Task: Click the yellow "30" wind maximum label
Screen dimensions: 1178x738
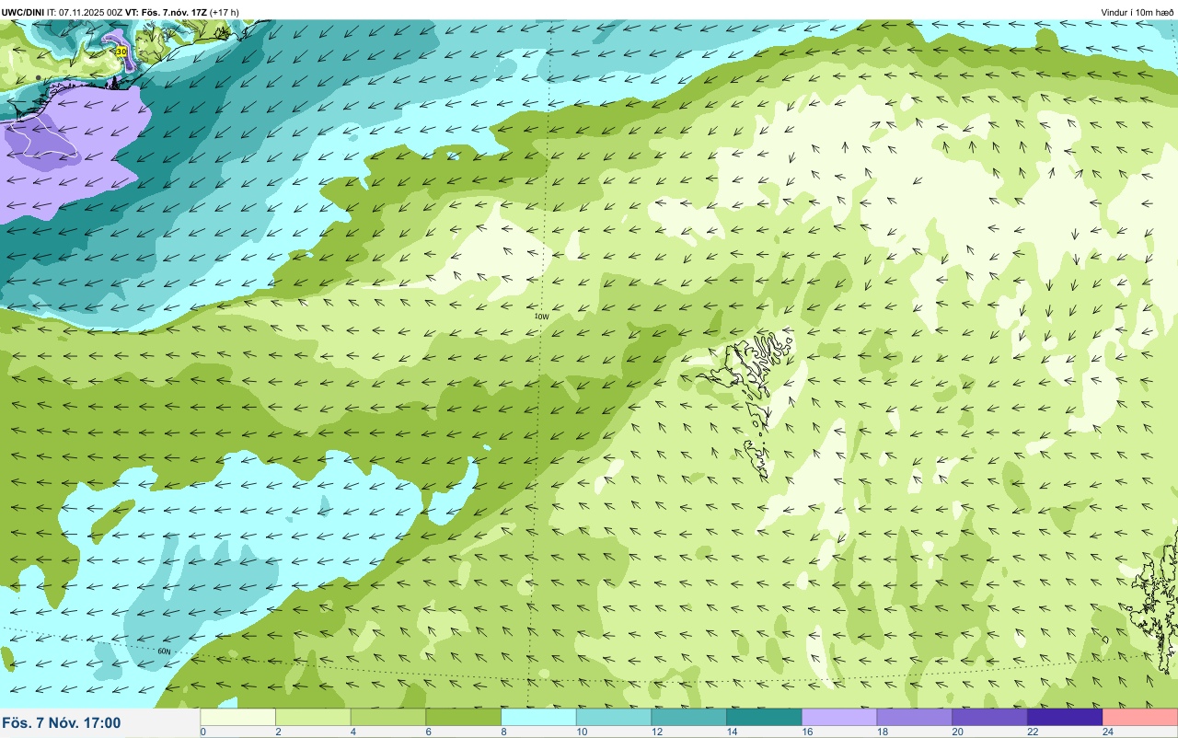Action: (121, 52)
